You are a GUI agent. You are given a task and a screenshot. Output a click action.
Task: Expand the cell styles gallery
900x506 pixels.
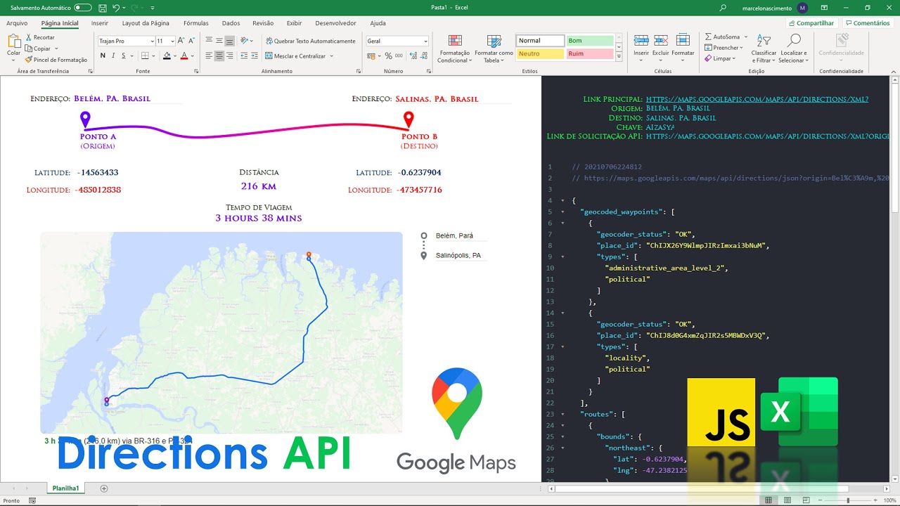(619, 56)
